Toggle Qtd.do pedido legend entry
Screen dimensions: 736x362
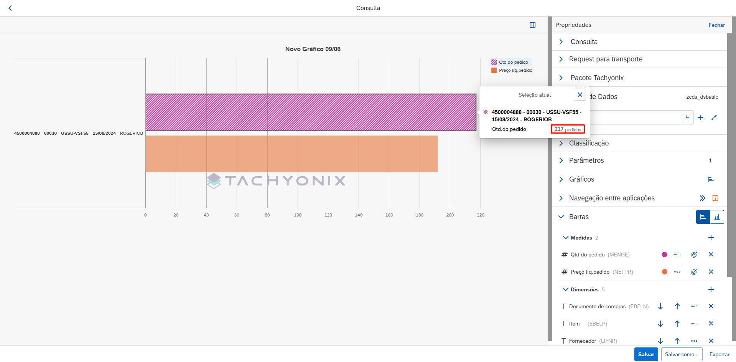(510, 62)
